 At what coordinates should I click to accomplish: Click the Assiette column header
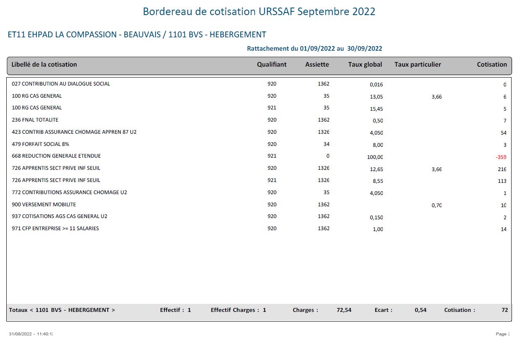coord(317,65)
